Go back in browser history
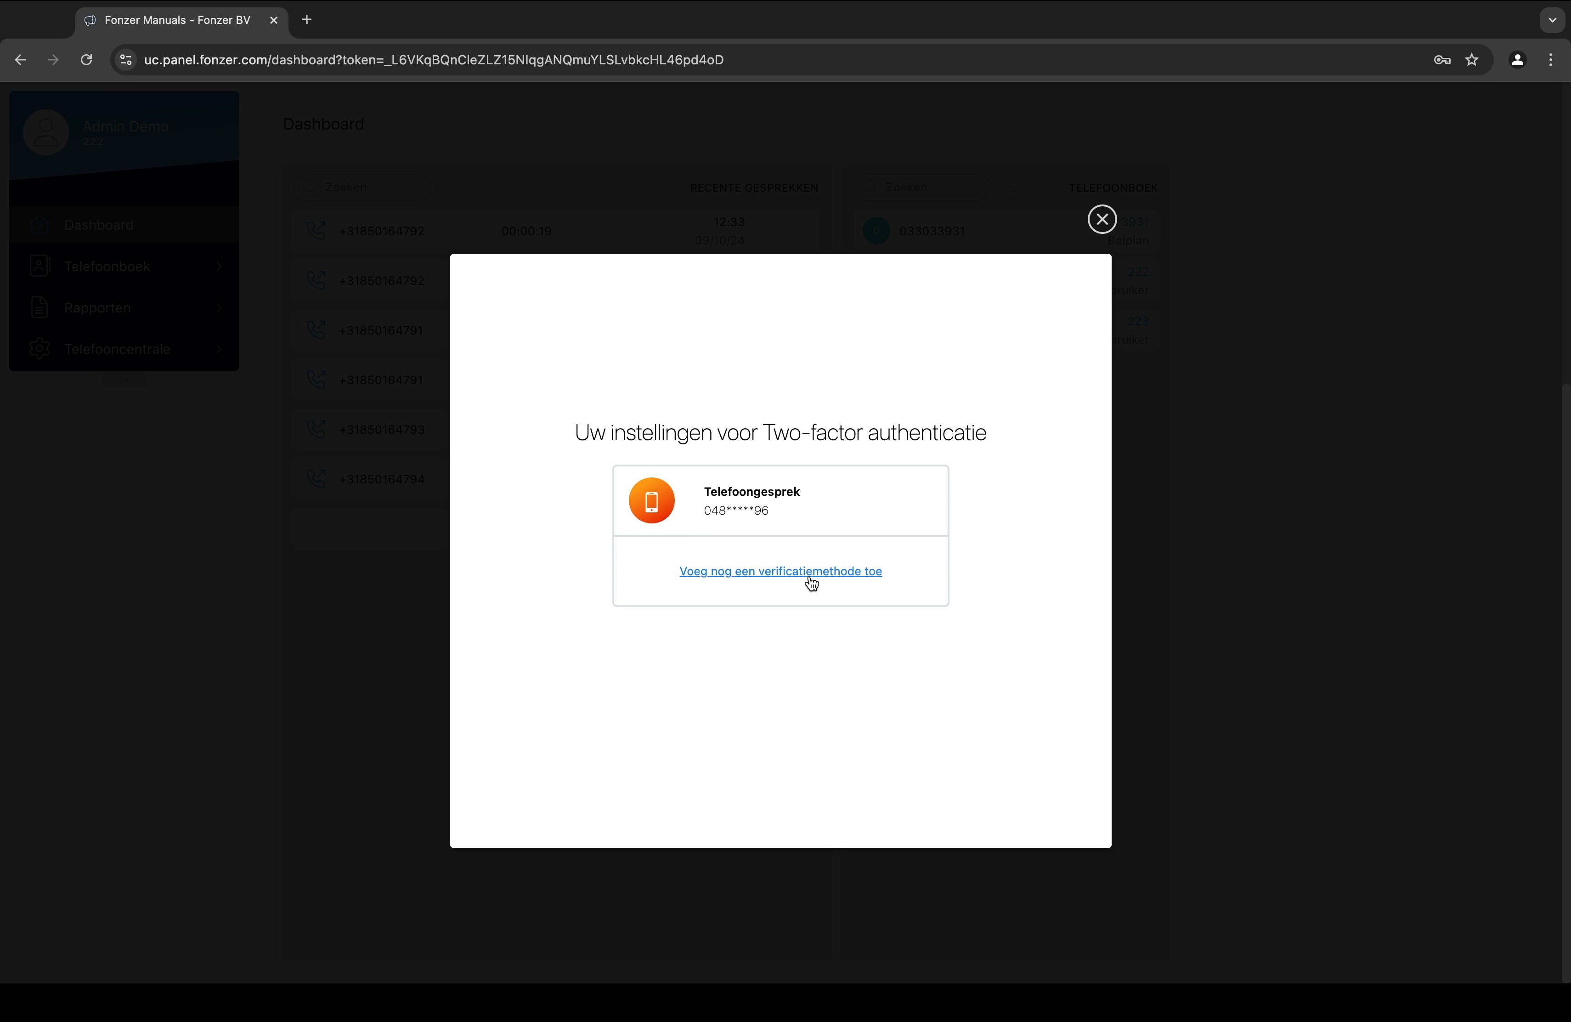The width and height of the screenshot is (1571, 1022). click(21, 60)
